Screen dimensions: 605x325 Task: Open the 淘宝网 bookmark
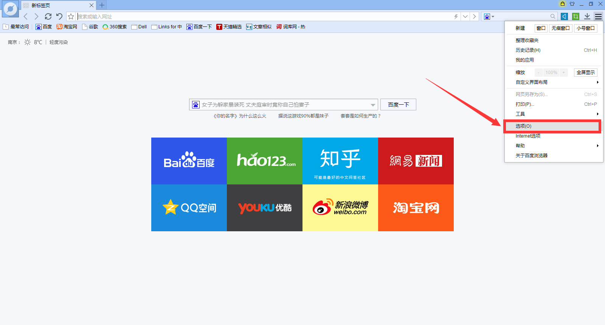(x=67, y=27)
